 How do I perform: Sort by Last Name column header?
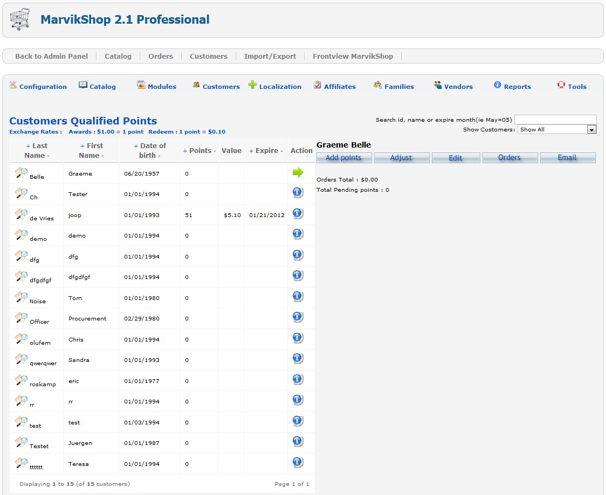pos(37,151)
